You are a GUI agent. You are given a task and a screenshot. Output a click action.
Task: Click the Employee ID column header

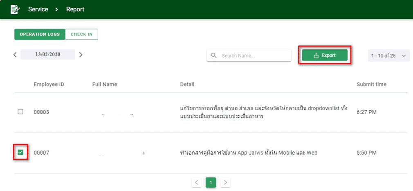coord(49,84)
